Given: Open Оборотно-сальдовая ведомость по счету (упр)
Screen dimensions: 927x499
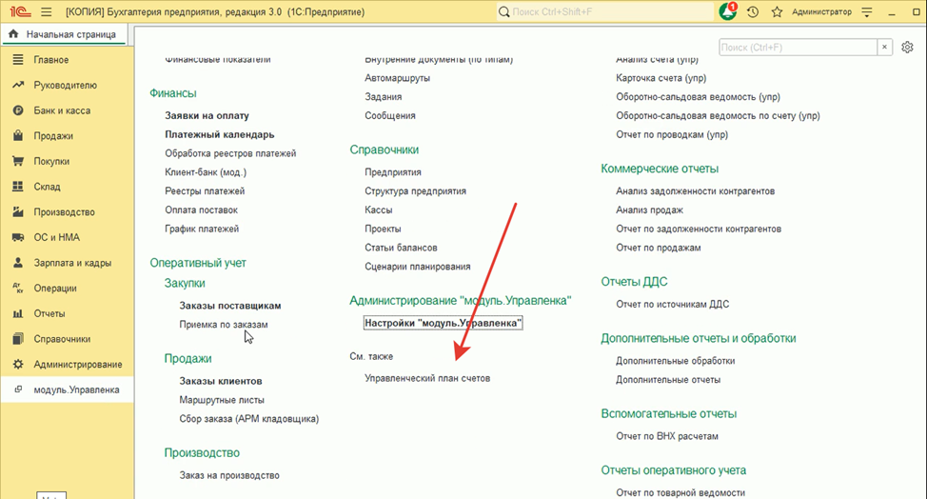Looking at the screenshot, I should (718, 116).
